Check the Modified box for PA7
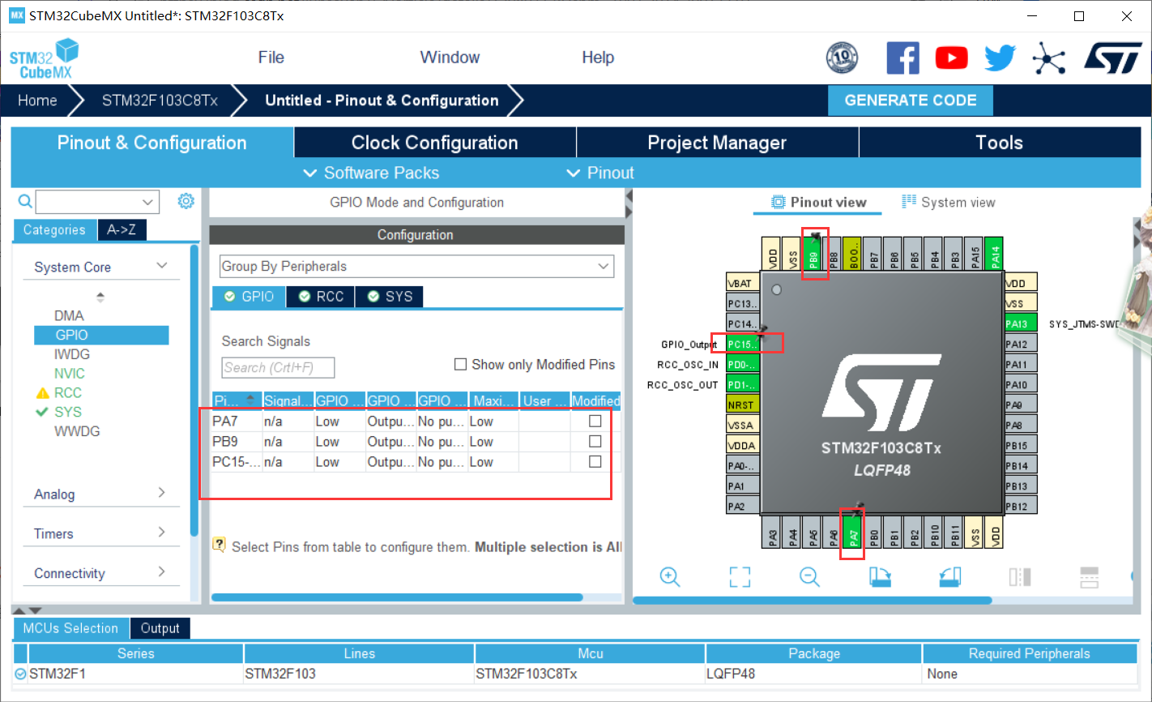 click(x=595, y=420)
